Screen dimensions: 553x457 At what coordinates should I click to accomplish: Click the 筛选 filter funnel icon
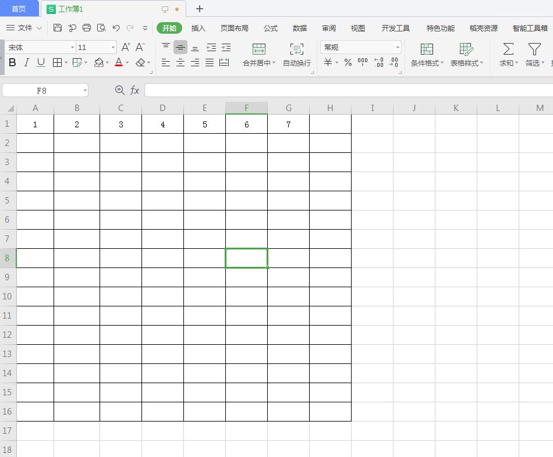(534, 49)
